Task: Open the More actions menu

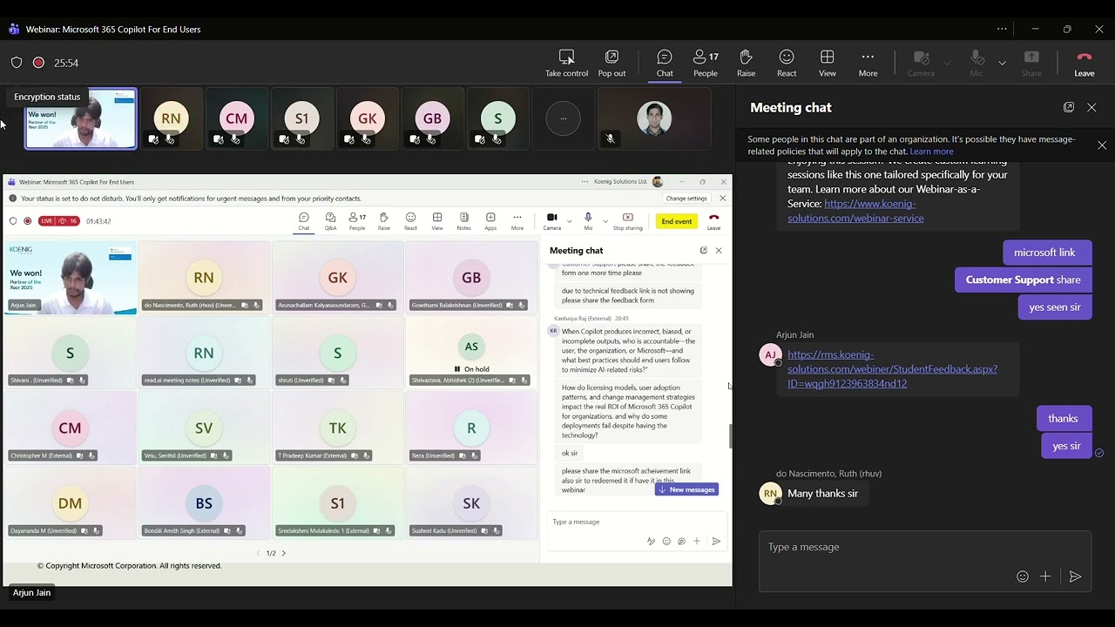Action: pyautogui.click(x=868, y=63)
